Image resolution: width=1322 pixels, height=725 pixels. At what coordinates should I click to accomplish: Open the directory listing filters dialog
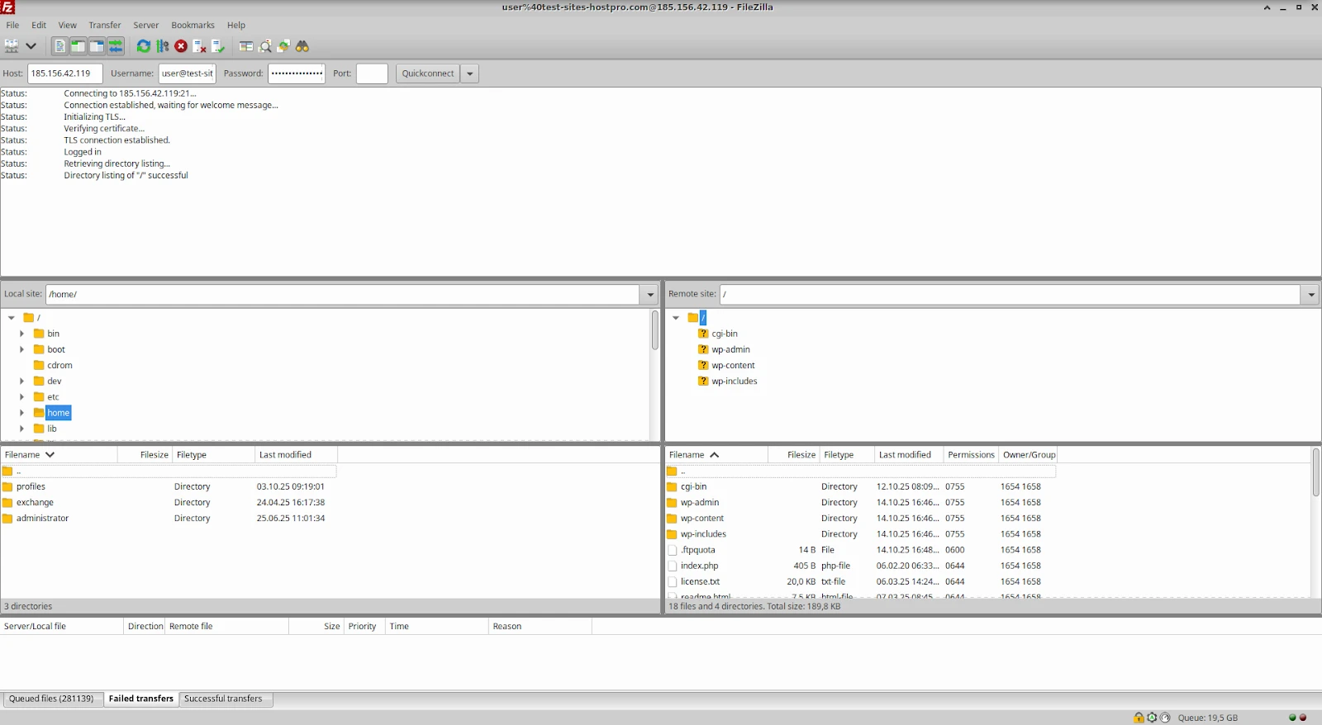tap(246, 46)
